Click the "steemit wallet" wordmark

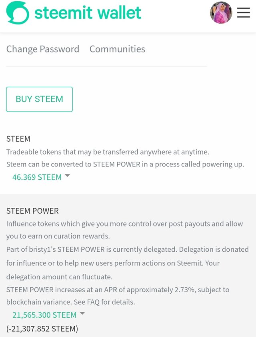88,12
